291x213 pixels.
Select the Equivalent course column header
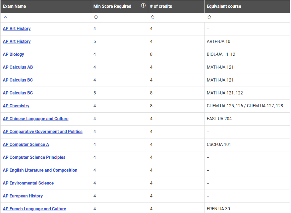[x=224, y=6]
